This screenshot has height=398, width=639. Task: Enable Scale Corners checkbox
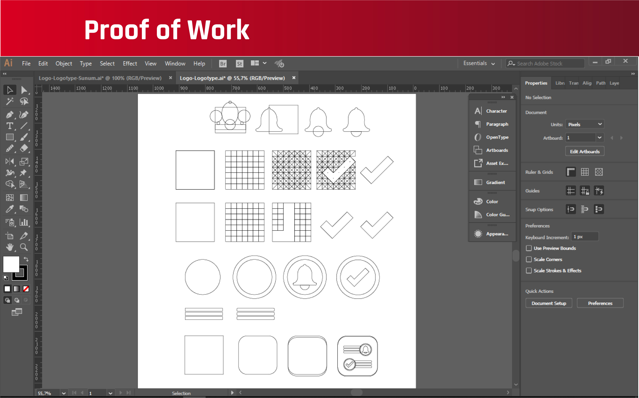(x=529, y=260)
